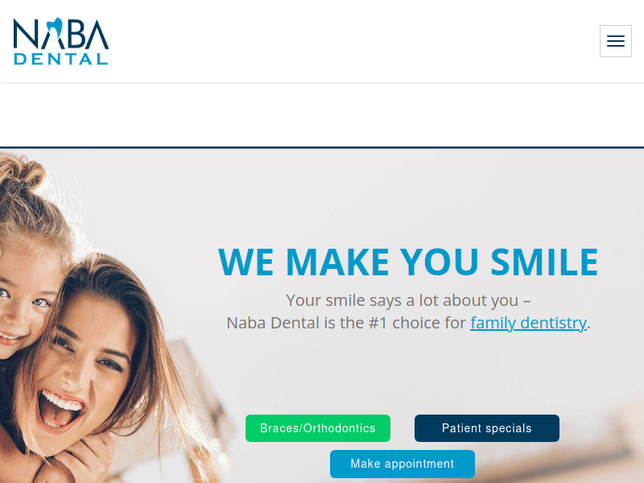Click the Naba Dental logo
The height and width of the screenshot is (483, 644).
61,41
